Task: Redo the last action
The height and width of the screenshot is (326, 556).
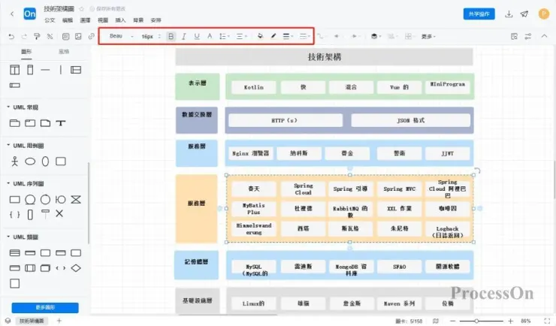Action: (24, 36)
